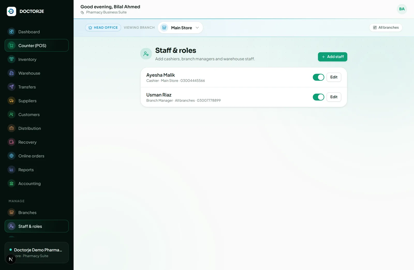Screen dimensions: 414x270
Task: Click the Suppliers truck icon
Action: [11, 101]
